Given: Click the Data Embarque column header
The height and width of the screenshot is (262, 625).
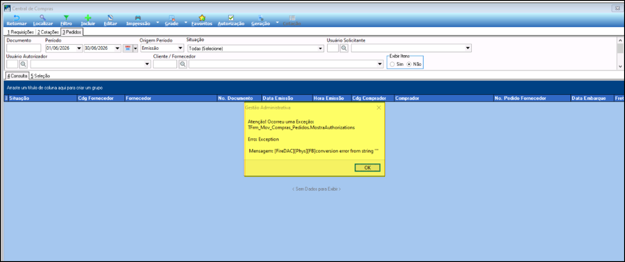Looking at the screenshot, I should [591, 98].
